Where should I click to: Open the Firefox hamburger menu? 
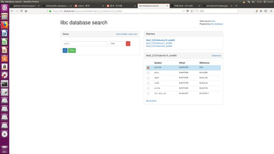tap(271, 11)
